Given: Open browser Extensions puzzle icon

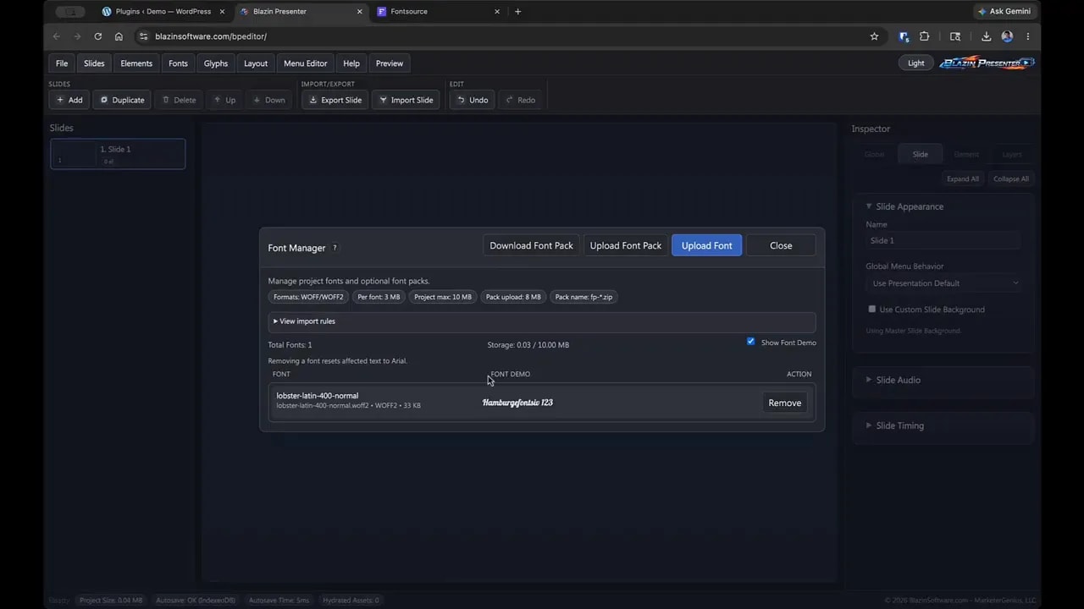Looking at the screenshot, I should [924, 36].
